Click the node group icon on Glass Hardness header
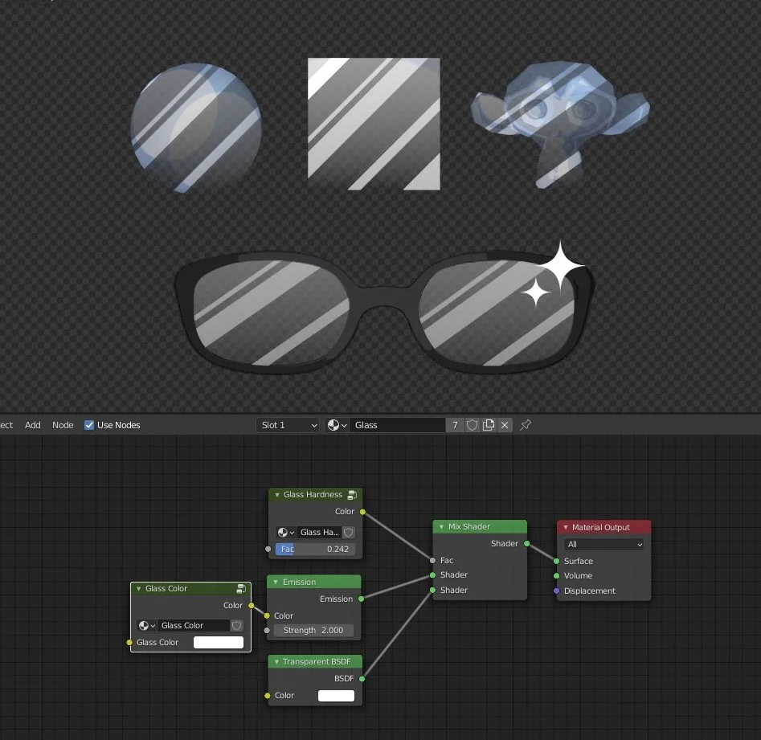The height and width of the screenshot is (740, 761). click(352, 494)
